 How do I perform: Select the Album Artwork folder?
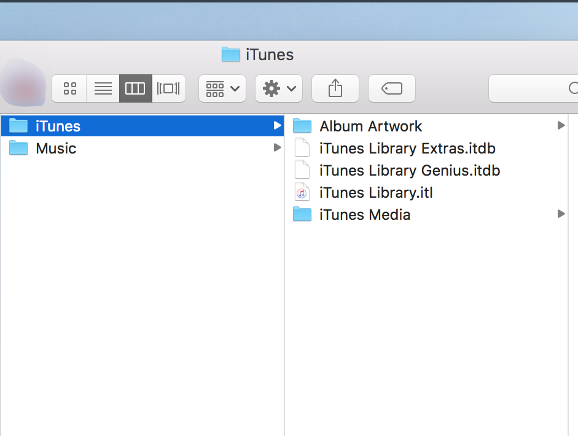427,126
